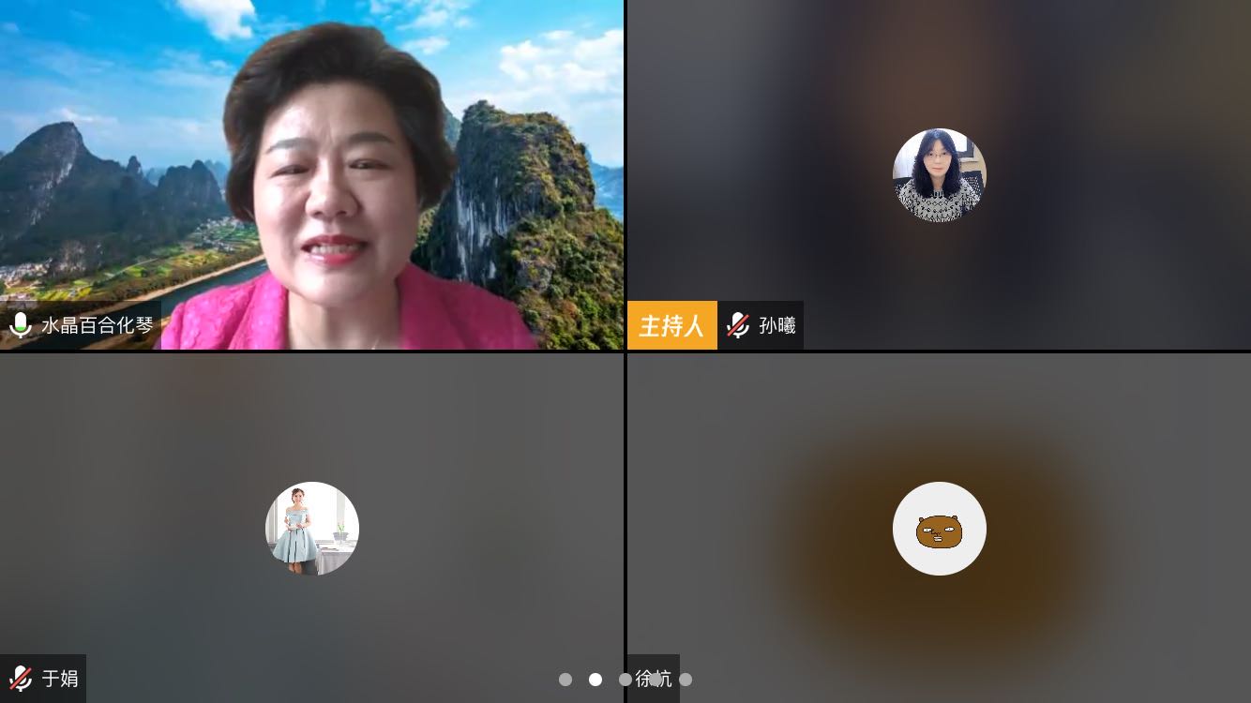Image resolution: width=1251 pixels, height=703 pixels.
Task: Click the mountain virtual background behind speaker
Action: tap(94, 187)
